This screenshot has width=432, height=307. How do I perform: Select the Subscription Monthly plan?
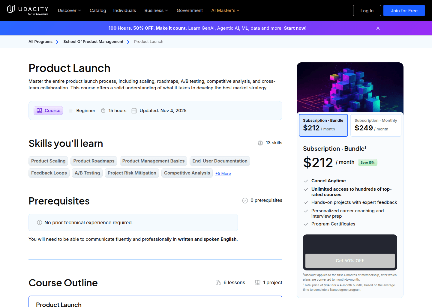pyautogui.click(x=376, y=125)
